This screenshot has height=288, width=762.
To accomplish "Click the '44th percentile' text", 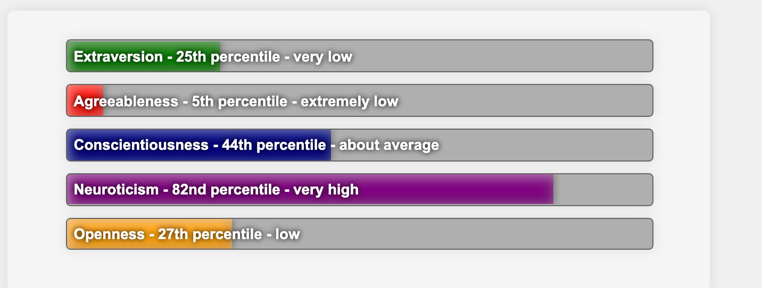I will click(x=274, y=145).
